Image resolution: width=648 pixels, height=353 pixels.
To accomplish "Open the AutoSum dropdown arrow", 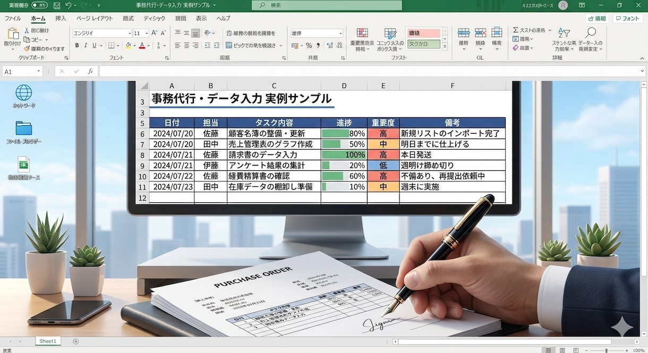I will 549,30.
